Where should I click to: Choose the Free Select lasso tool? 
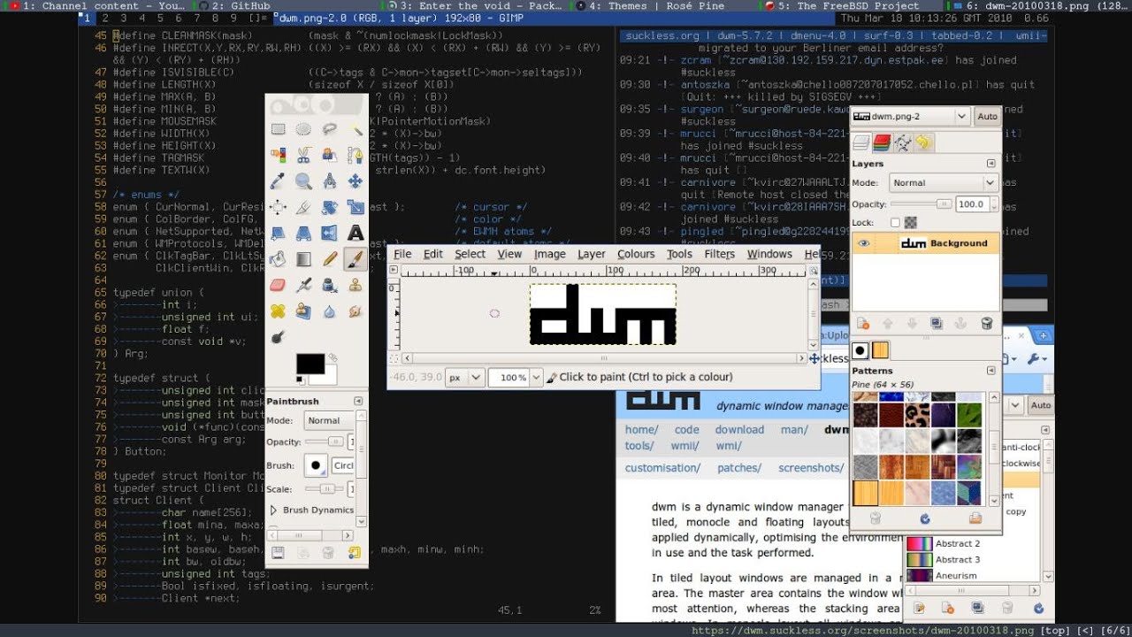[330, 129]
